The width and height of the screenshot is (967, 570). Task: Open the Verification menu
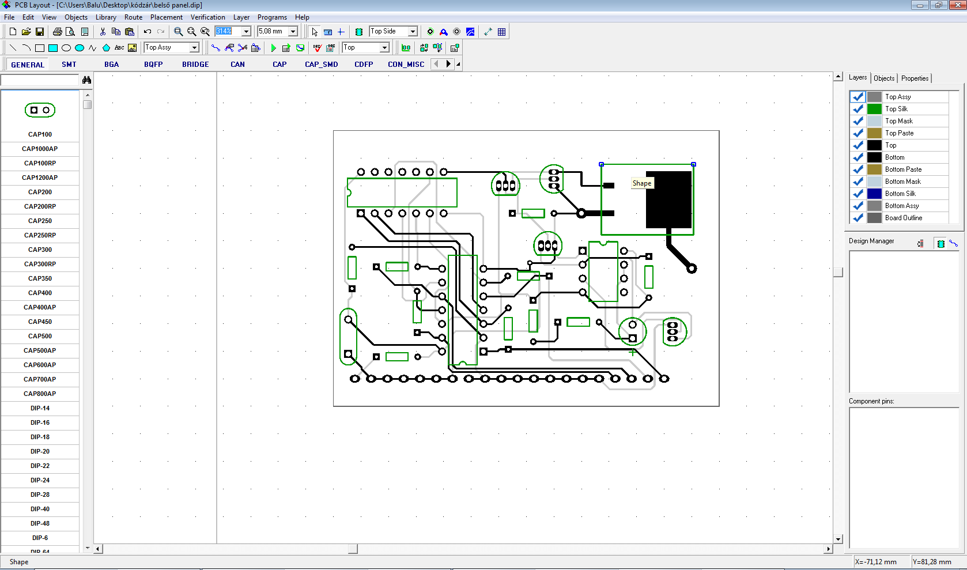click(x=208, y=17)
